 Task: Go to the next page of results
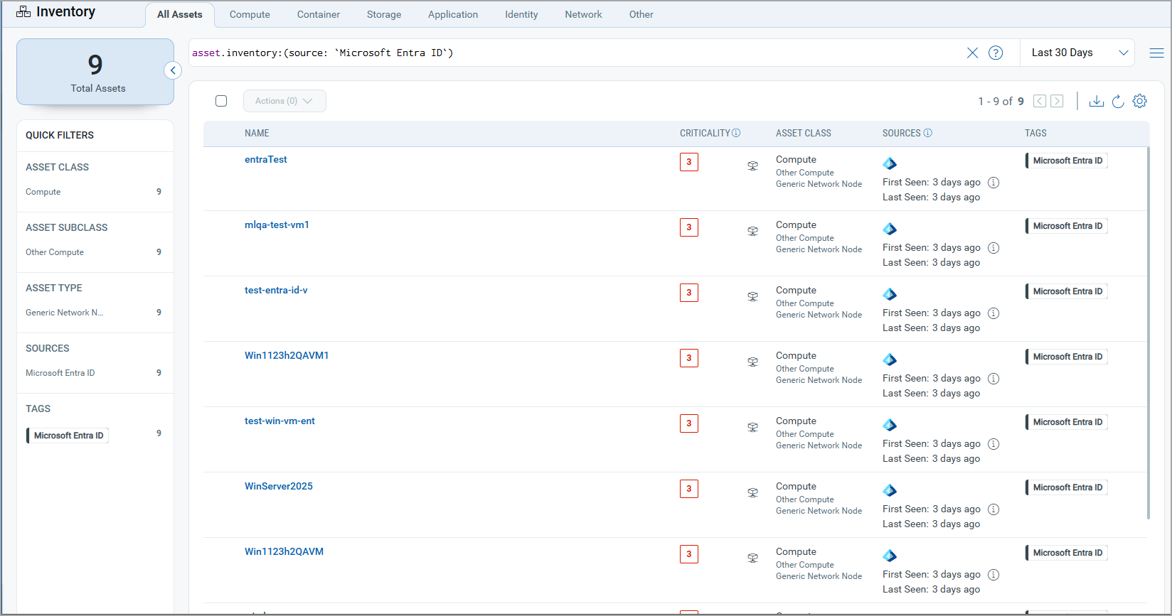tap(1057, 101)
